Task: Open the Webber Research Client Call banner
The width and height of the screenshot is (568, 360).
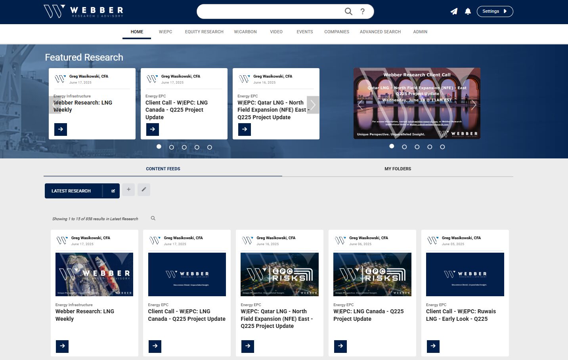Action: [417, 103]
